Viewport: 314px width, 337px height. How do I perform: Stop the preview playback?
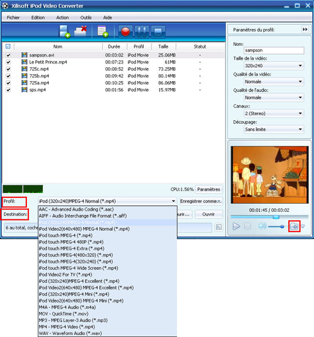point(247,226)
